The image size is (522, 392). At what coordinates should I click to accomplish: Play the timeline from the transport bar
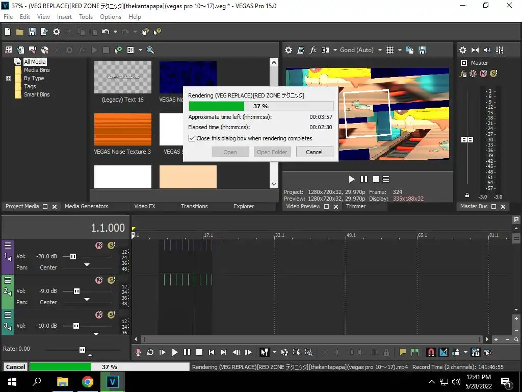tap(174, 352)
